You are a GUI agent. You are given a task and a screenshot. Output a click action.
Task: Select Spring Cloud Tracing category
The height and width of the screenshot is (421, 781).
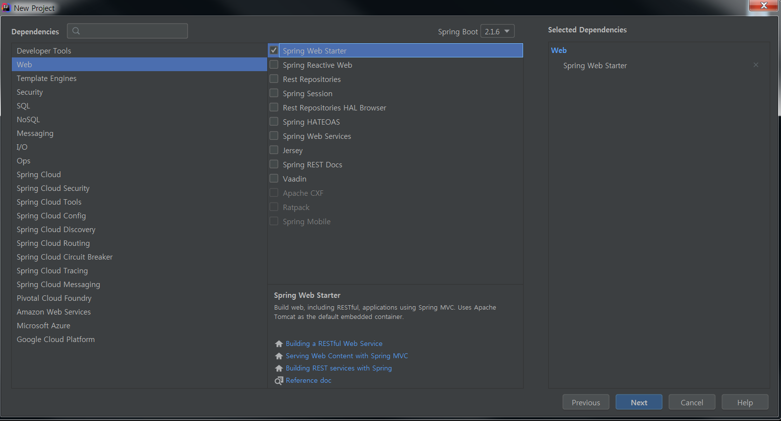click(139, 270)
